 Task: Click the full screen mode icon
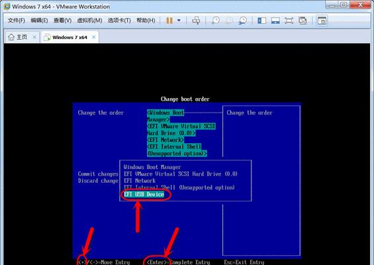coord(289,21)
